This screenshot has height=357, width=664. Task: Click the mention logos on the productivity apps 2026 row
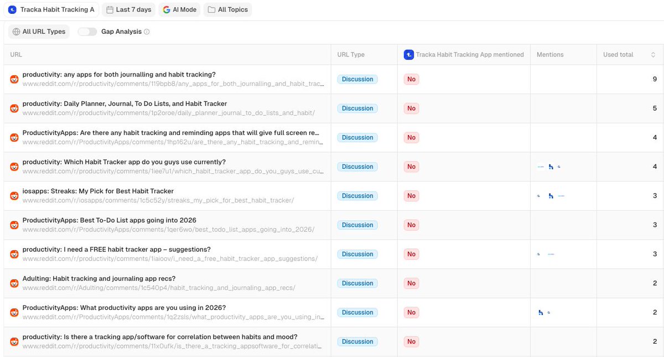click(544, 312)
